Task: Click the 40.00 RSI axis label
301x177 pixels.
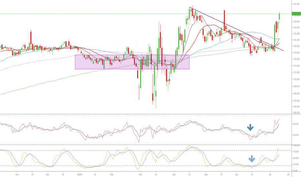Action: pos(296,135)
